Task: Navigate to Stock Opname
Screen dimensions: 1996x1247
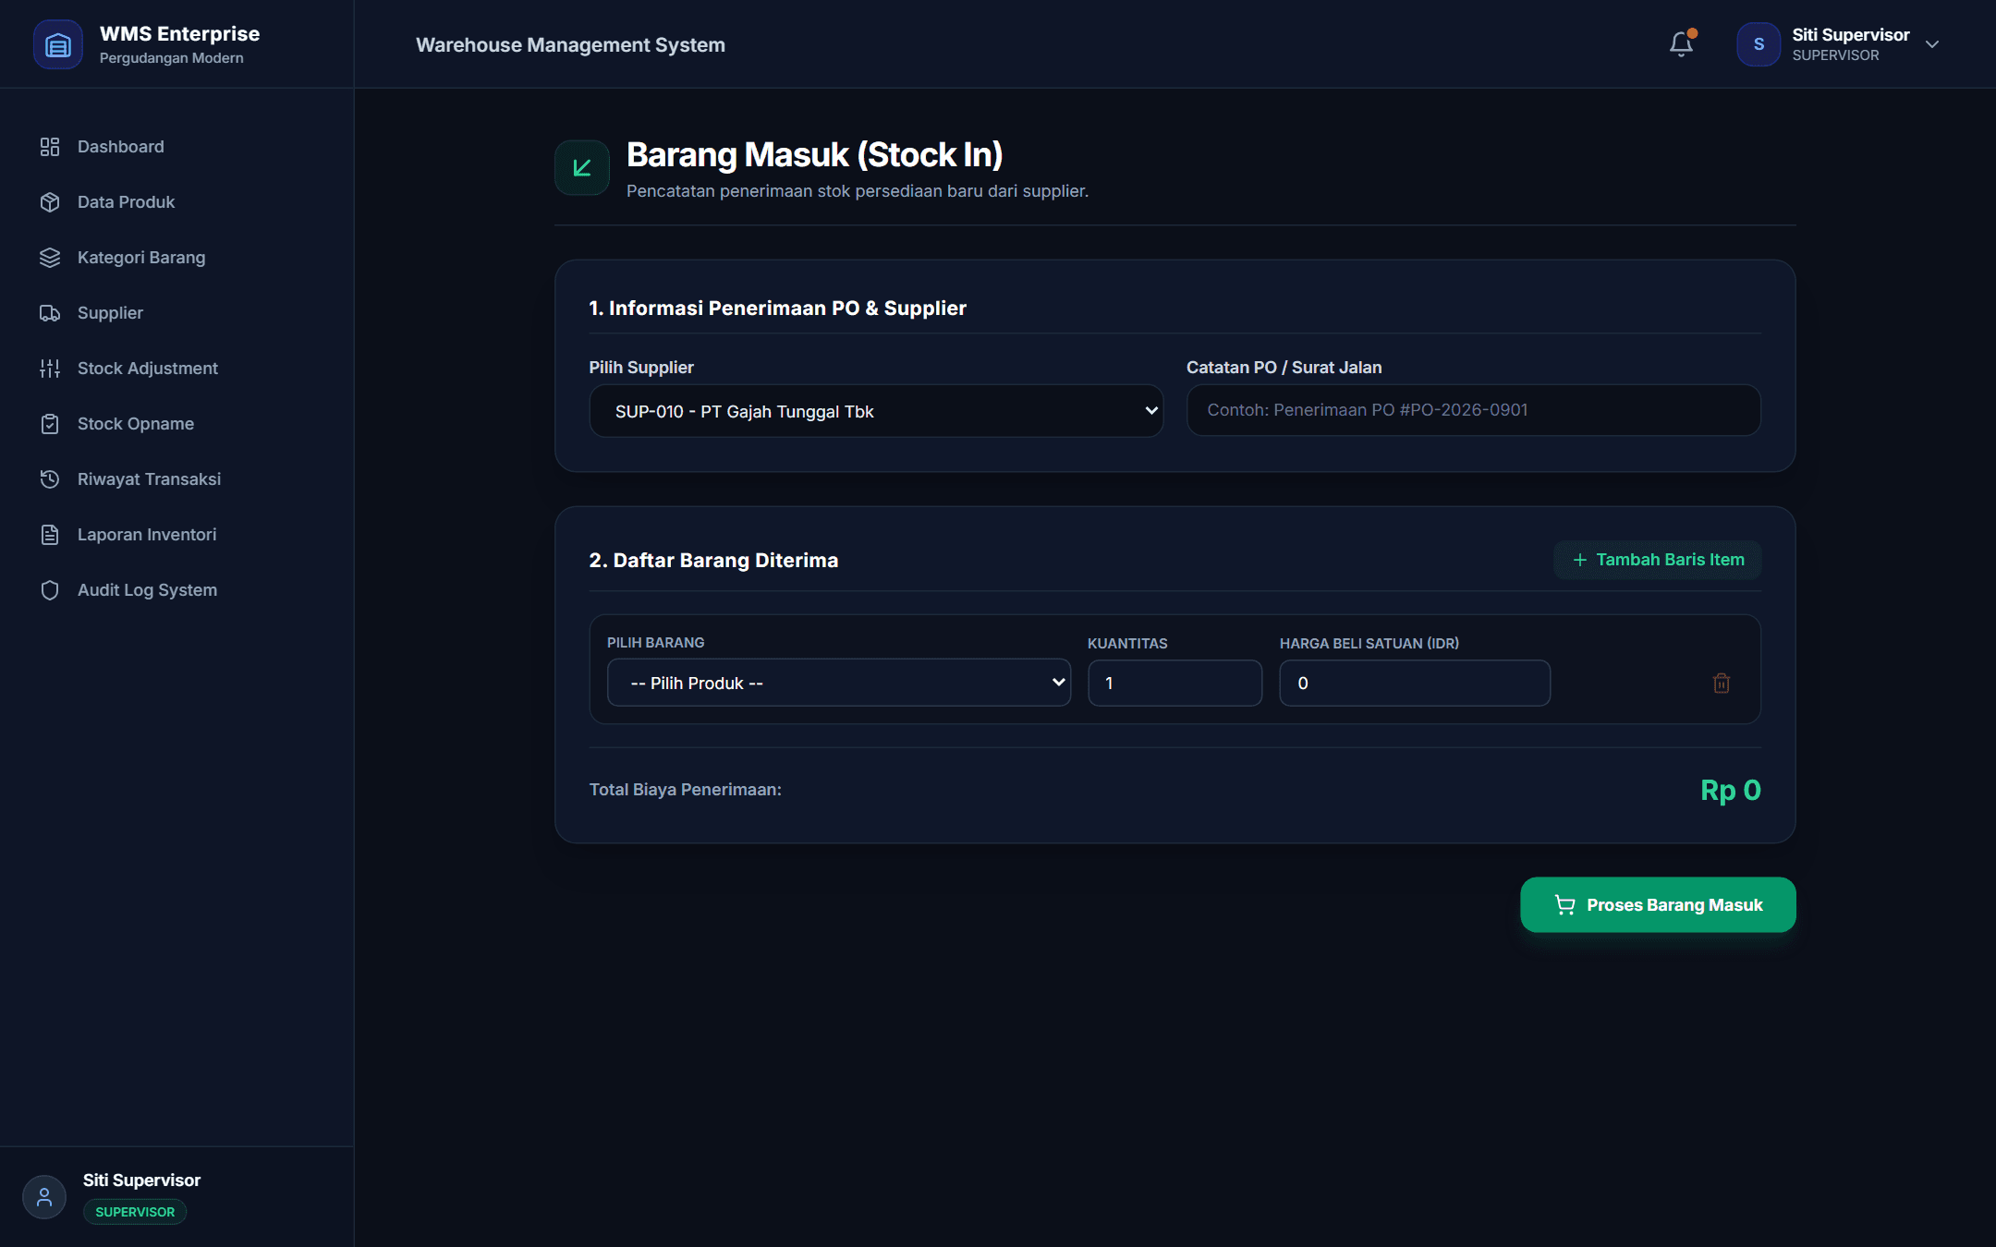Action: (x=177, y=424)
